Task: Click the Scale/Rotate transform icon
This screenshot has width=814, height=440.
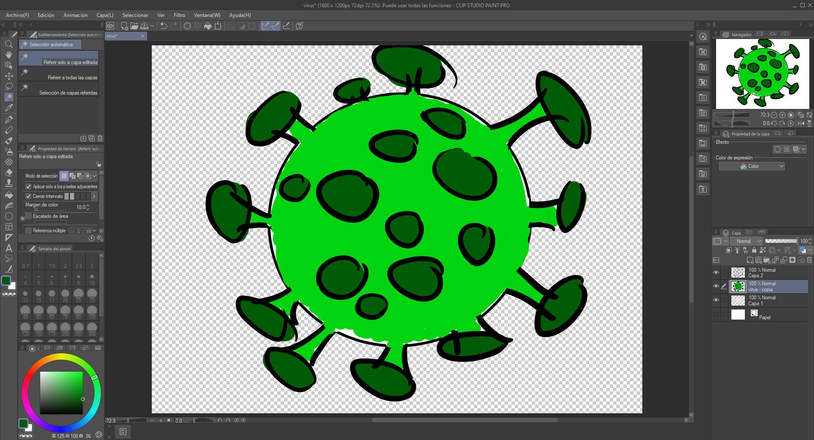Action: (x=218, y=26)
